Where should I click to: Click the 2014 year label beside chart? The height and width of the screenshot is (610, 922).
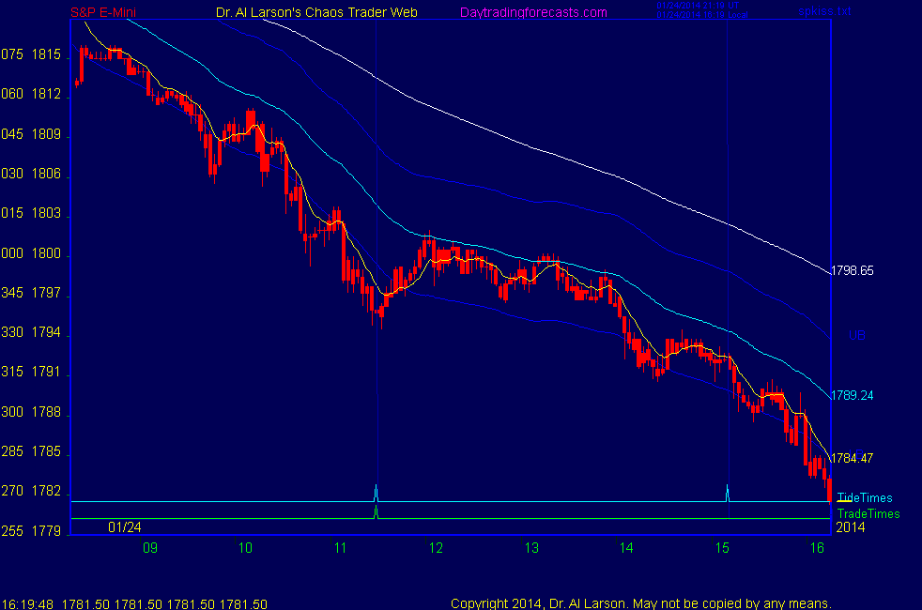851,527
